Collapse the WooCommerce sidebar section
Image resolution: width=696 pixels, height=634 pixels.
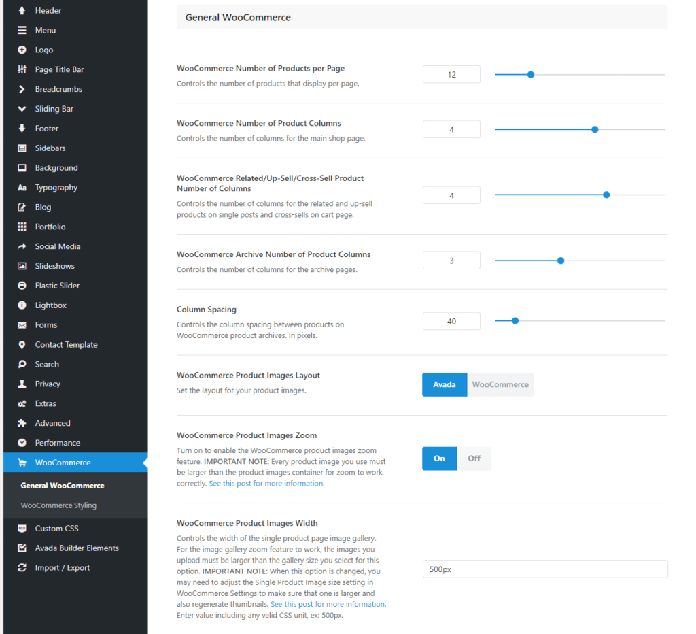[x=63, y=463]
